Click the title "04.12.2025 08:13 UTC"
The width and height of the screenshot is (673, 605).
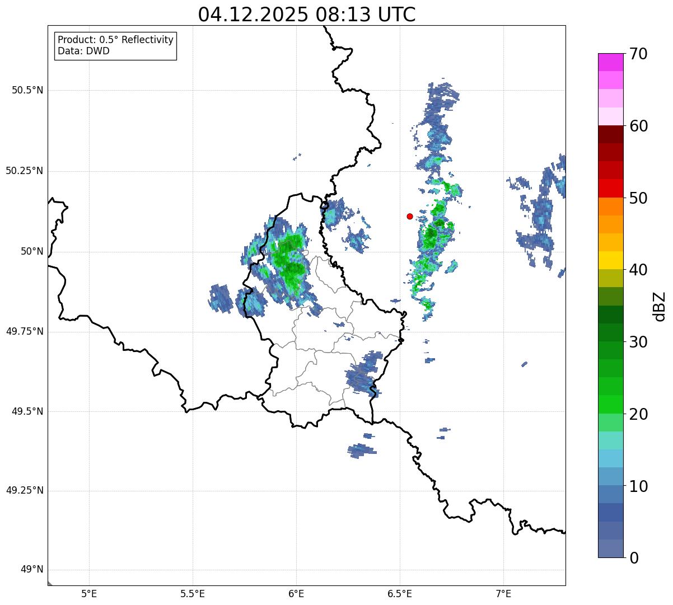[x=307, y=15]
